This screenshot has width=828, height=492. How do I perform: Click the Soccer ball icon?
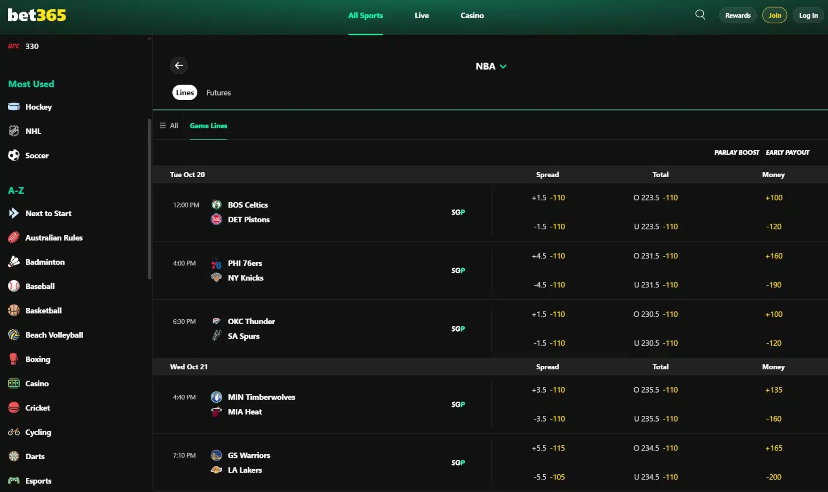[x=14, y=155]
